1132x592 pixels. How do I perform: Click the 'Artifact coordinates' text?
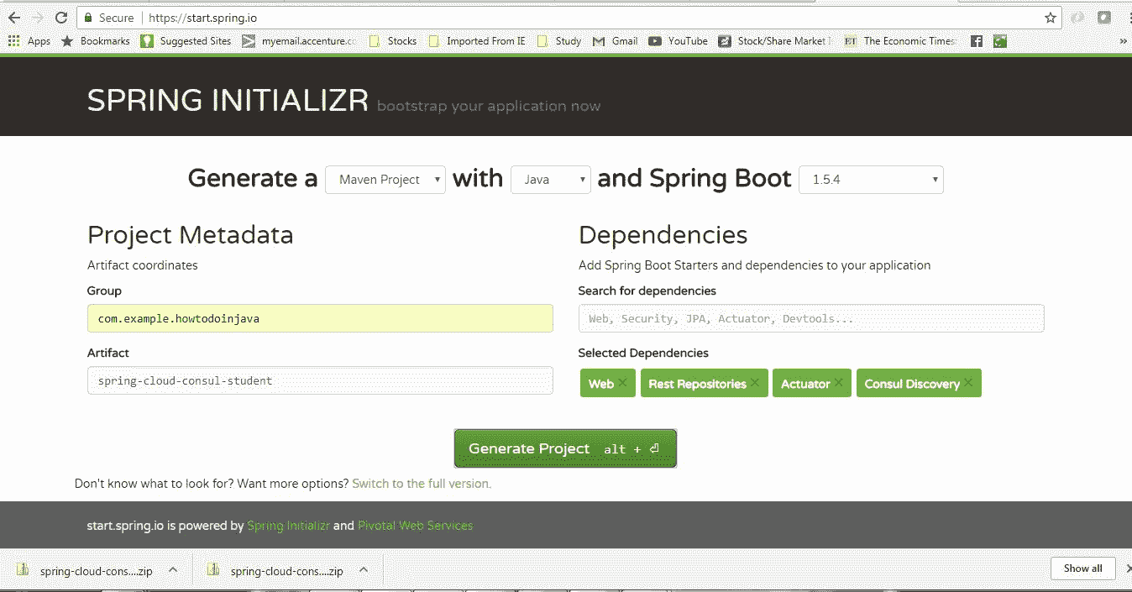(x=143, y=265)
